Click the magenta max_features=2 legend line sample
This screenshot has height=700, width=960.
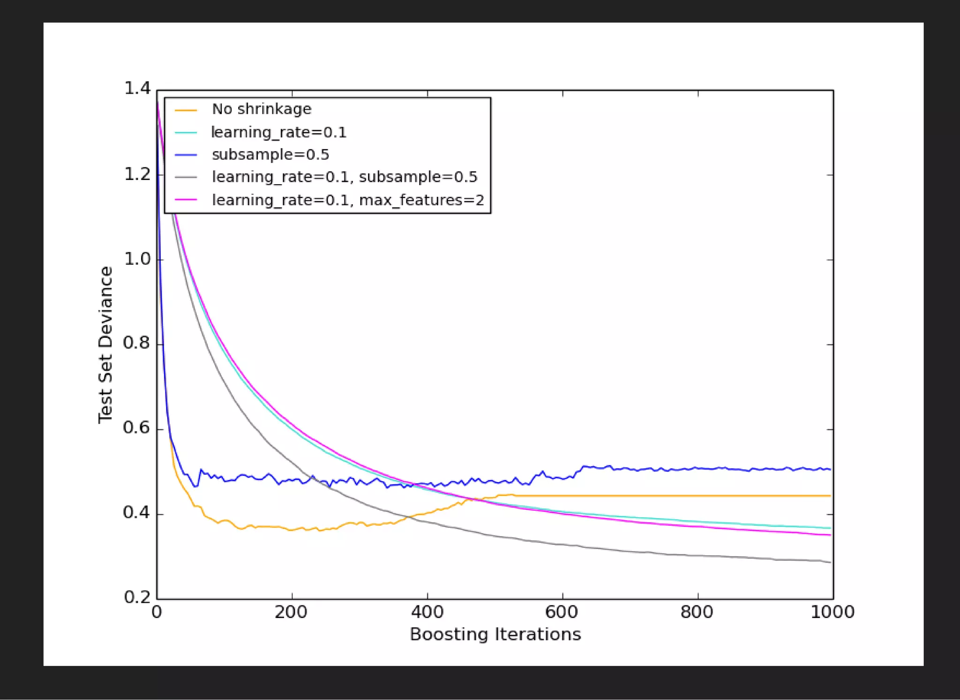click(x=186, y=200)
